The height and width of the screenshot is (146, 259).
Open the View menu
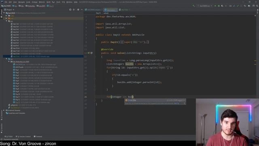click(x=15, y=2)
